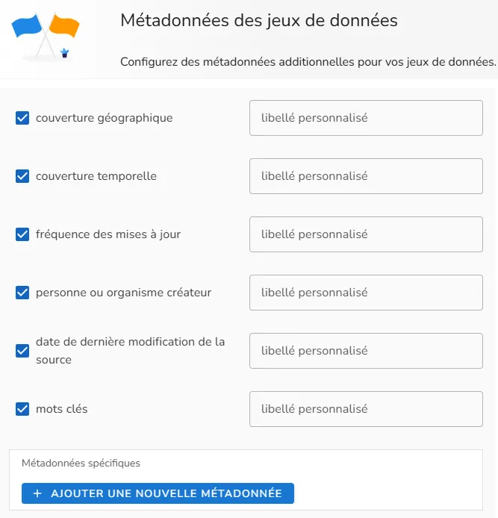The height and width of the screenshot is (518, 498).
Task: Click the blue flag in header image
Action: pyautogui.click(x=26, y=25)
